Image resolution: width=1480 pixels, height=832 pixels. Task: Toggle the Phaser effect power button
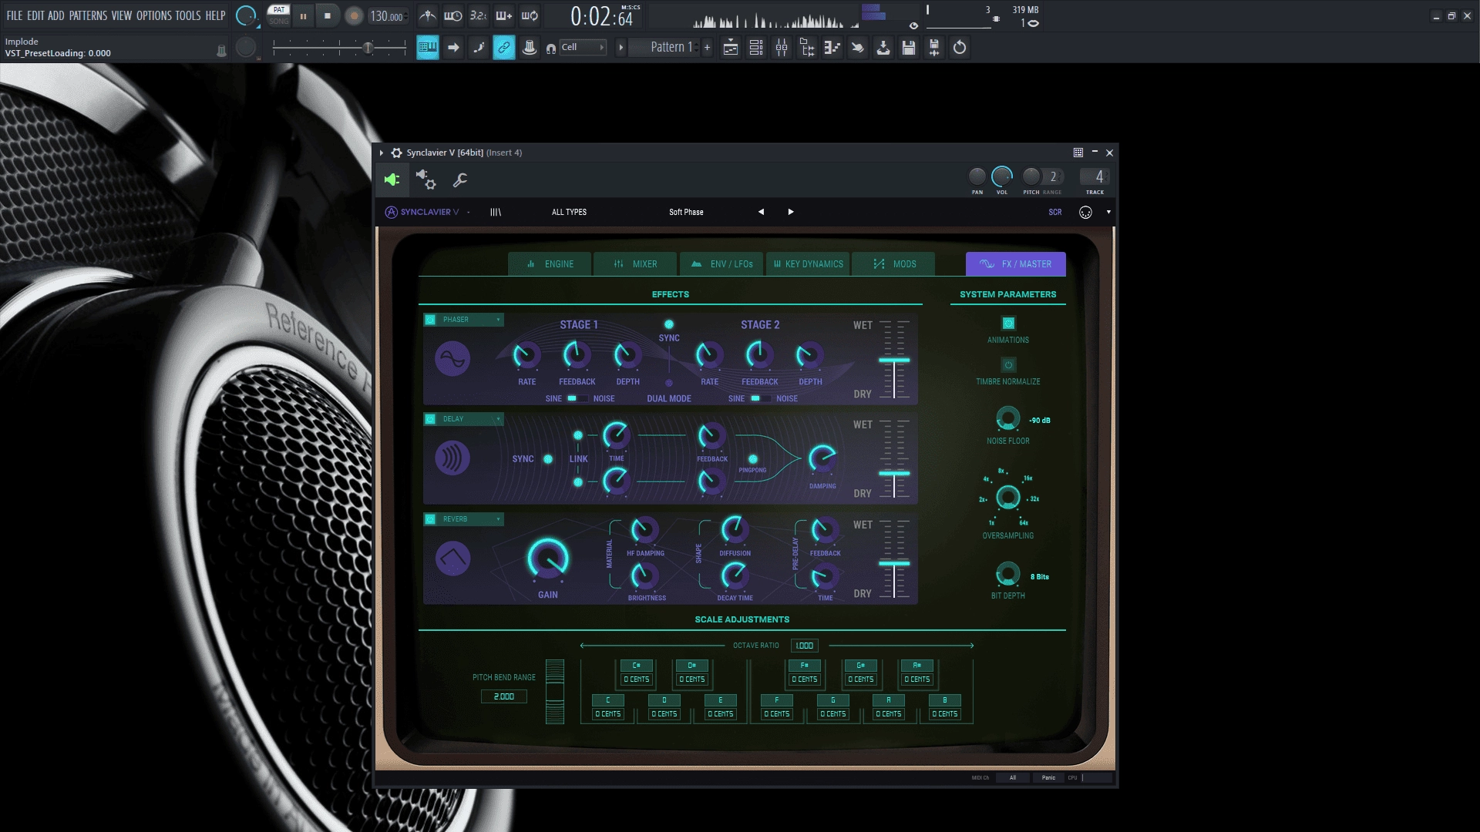(x=430, y=320)
